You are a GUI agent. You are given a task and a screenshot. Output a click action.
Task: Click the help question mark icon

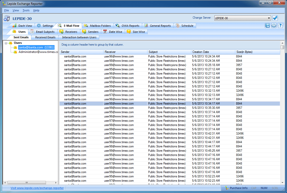point(280,26)
